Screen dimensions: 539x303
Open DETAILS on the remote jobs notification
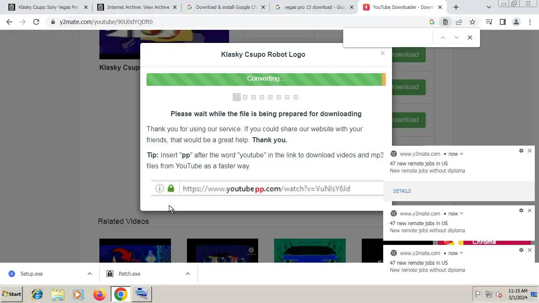[x=402, y=191]
